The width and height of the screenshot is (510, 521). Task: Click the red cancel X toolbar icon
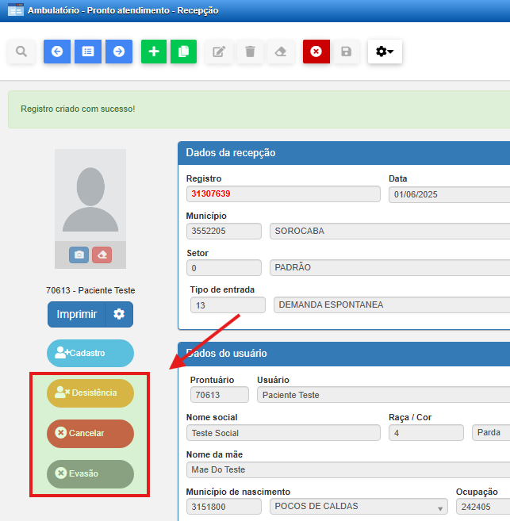[316, 52]
